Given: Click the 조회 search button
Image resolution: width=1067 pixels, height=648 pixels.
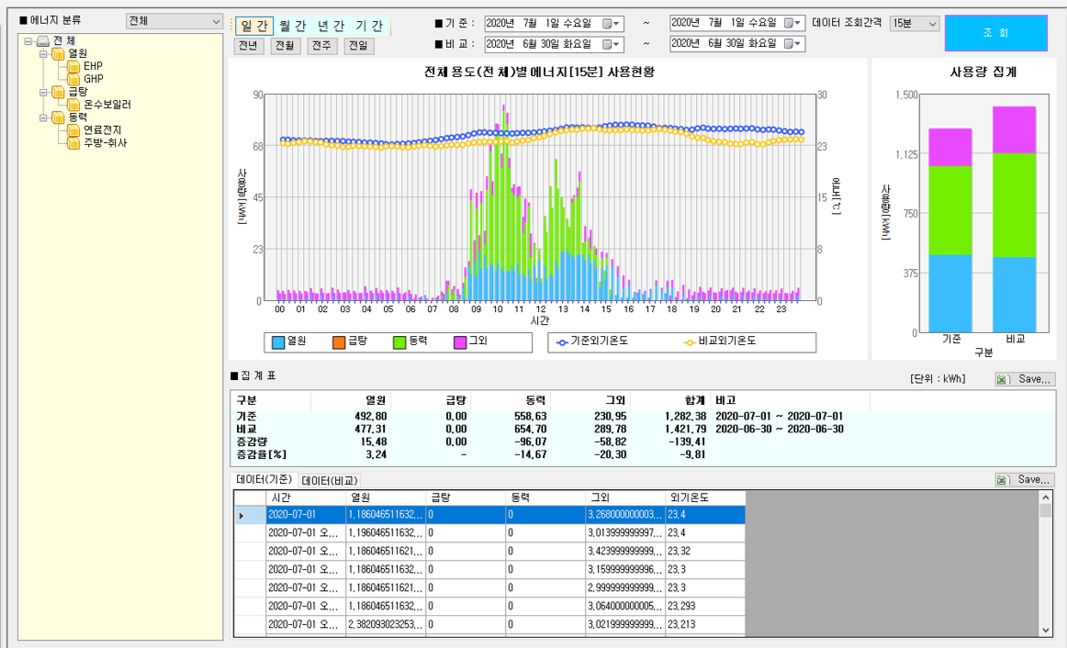Looking at the screenshot, I should (x=995, y=33).
